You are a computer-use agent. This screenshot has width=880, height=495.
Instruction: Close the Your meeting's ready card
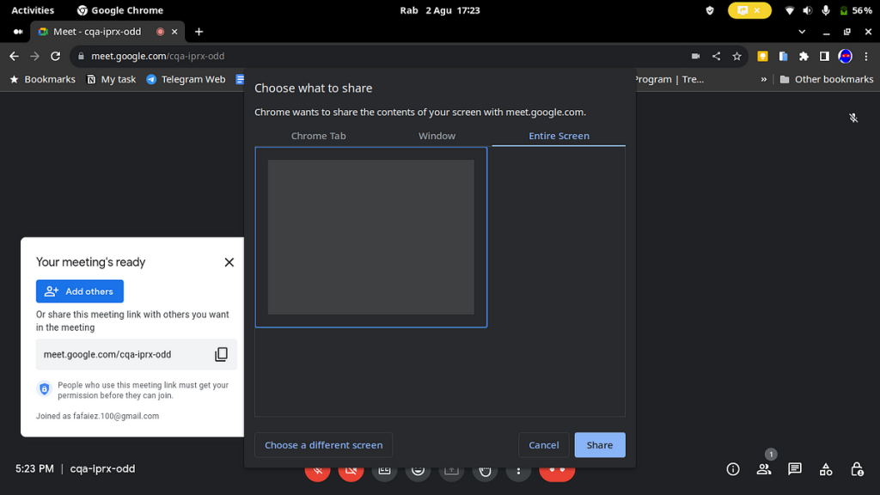click(x=229, y=262)
